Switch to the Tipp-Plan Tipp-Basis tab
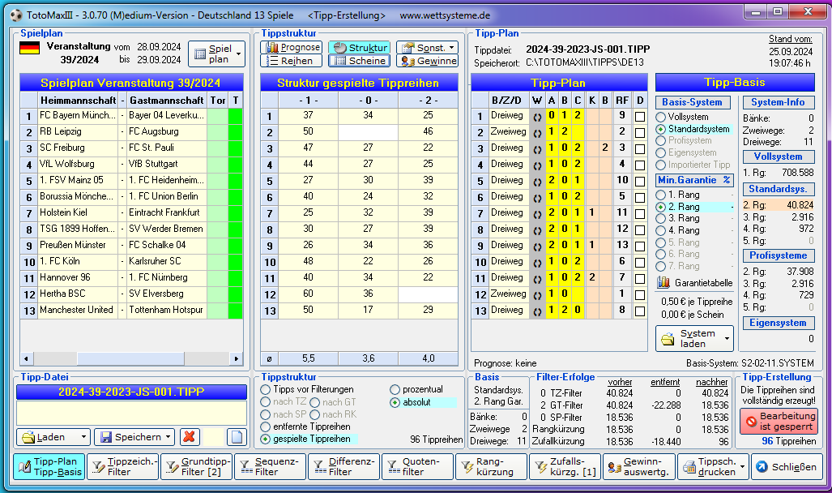Image resolution: width=832 pixels, height=493 pixels. tap(49, 466)
